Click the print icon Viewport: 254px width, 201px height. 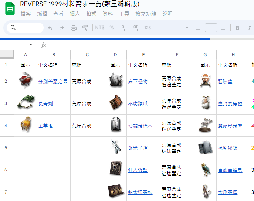tap(74, 28)
